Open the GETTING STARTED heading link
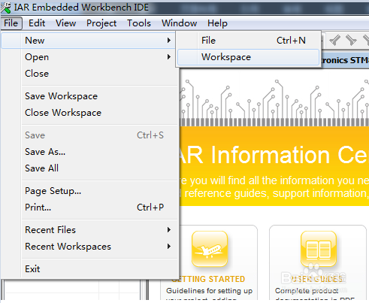369x303 pixels. pos(208,279)
